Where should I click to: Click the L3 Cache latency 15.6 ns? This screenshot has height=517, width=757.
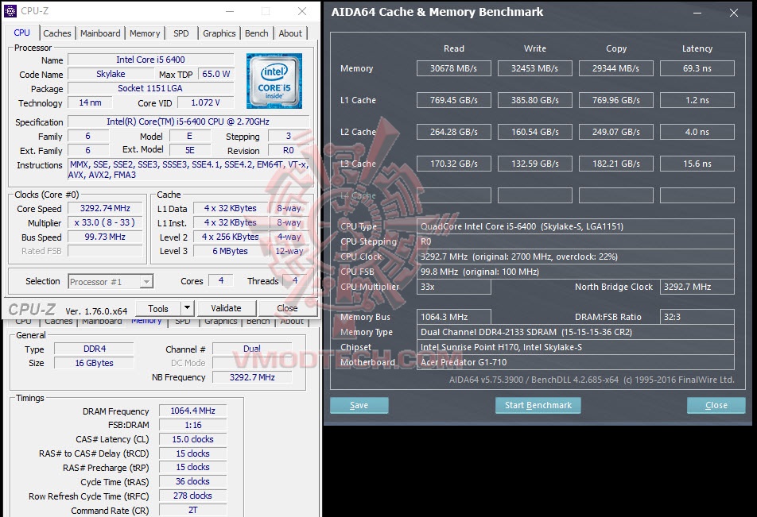697,164
